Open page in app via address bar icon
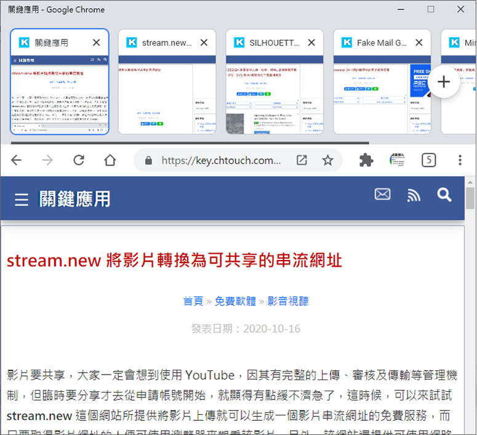This screenshot has width=477, height=435. point(302,160)
